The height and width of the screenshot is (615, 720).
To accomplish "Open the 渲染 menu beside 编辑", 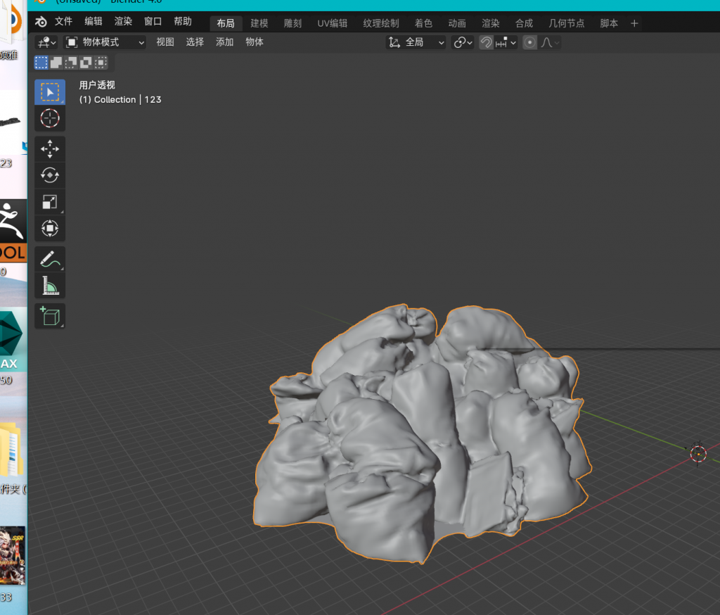I will coord(123,22).
